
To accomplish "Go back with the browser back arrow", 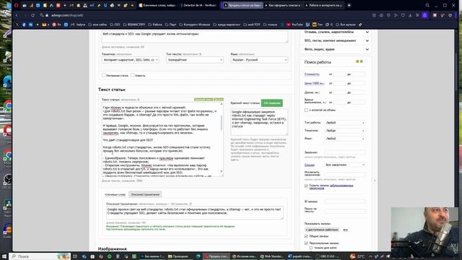I will [17, 15].
